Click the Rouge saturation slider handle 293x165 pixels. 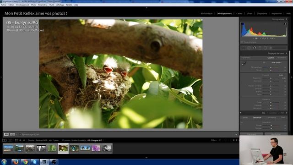(x=271, y=126)
